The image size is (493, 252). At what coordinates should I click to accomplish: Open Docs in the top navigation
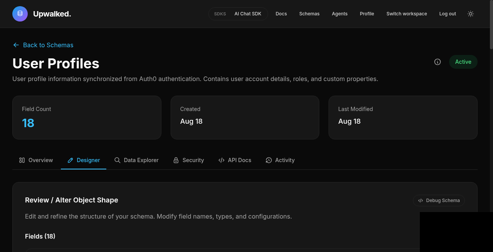pyautogui.click(x=281, y=14)
